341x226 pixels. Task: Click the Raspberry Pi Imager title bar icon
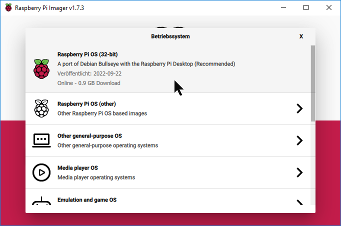[8, 8]
